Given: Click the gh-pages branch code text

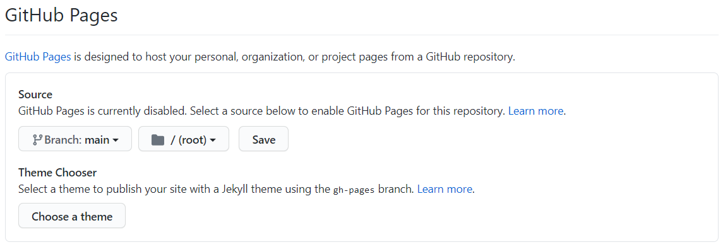Looking at the screenshot, I should click(354, 190).
